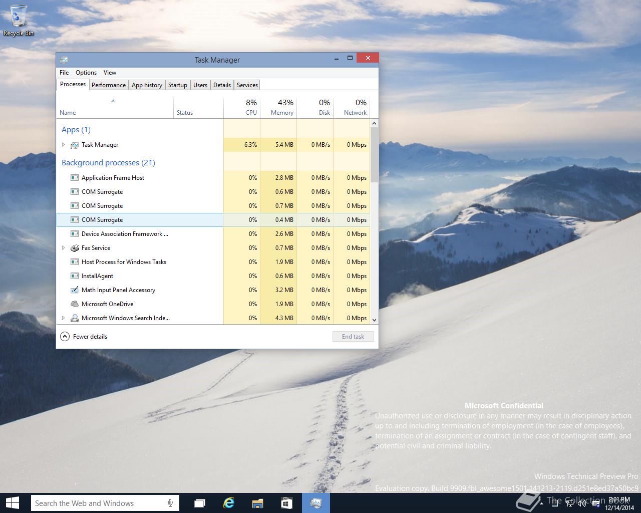The image size is (641, 513).
Task: Click the End task button
Action: 353,337
